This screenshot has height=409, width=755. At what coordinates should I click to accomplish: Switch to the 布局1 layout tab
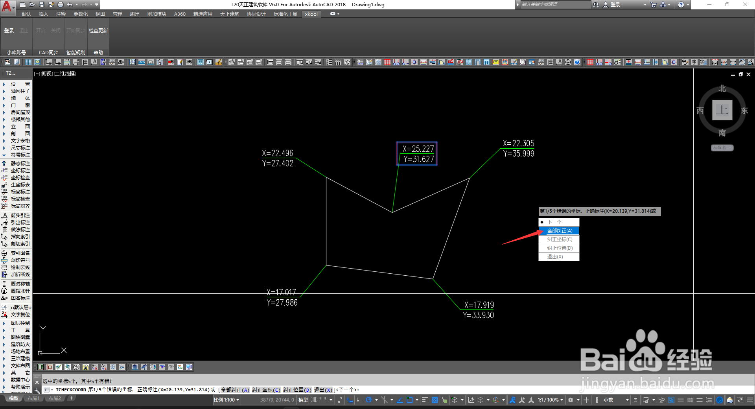point(33,399)
